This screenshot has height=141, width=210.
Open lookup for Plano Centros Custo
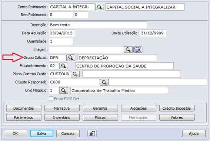coord(75,74)
